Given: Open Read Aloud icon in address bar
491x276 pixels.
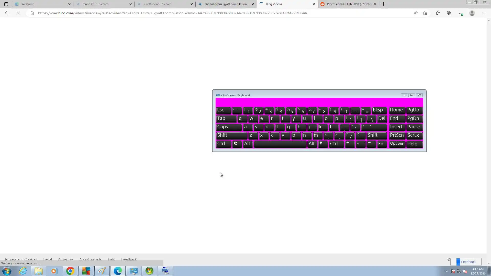Looking at the screenshot, I should (x=416, y=13).
